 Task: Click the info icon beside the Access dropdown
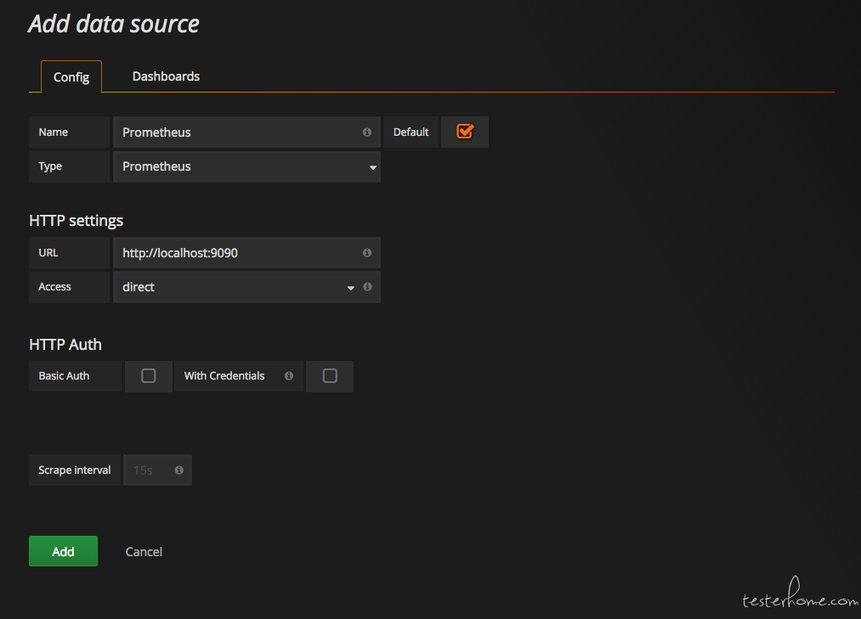[367, 286]
